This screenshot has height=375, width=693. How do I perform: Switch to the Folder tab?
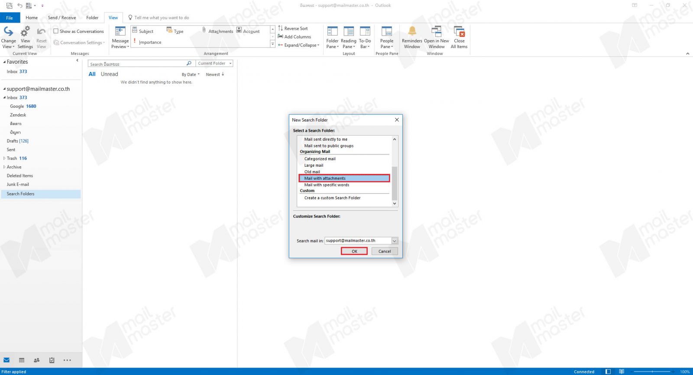[92, 18]
